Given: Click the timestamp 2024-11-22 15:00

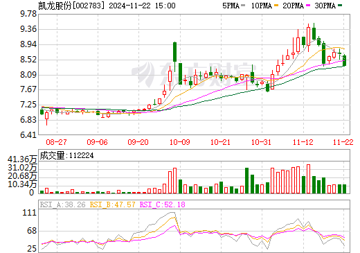Looking at the screenshot, I should [142, 6].
